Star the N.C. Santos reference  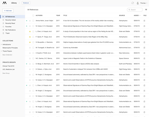tap(30, 58)
